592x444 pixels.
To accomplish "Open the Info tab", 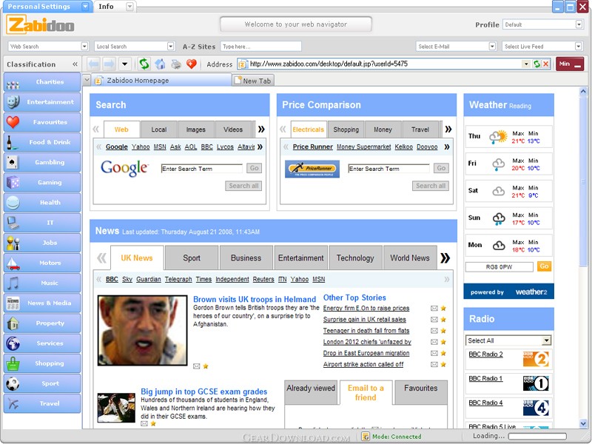I will (x=114, y=7).
